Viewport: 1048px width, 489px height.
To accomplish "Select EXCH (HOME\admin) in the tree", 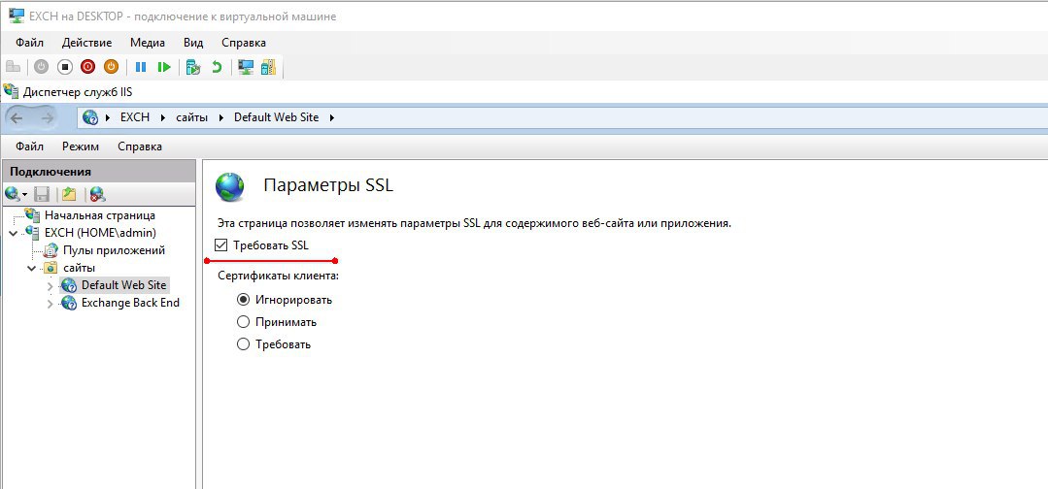I will point(100,233).
